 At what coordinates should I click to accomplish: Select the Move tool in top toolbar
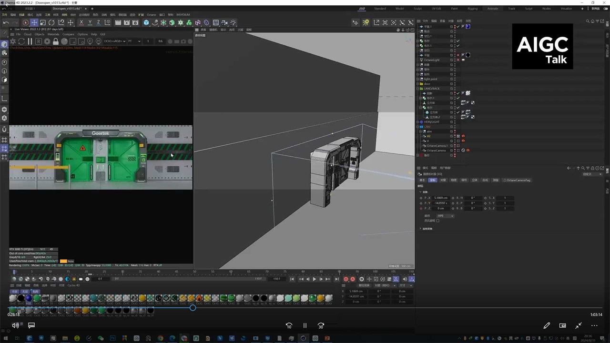(x=34, y=22)
